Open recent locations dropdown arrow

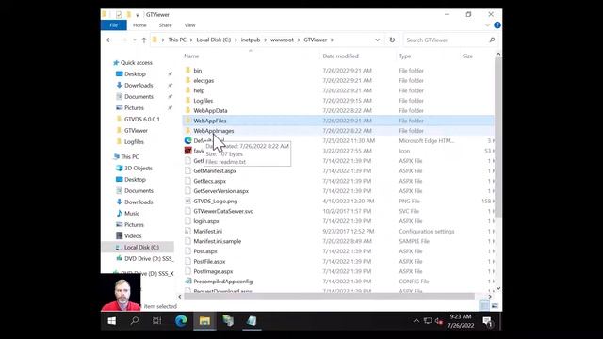(134, 40)
